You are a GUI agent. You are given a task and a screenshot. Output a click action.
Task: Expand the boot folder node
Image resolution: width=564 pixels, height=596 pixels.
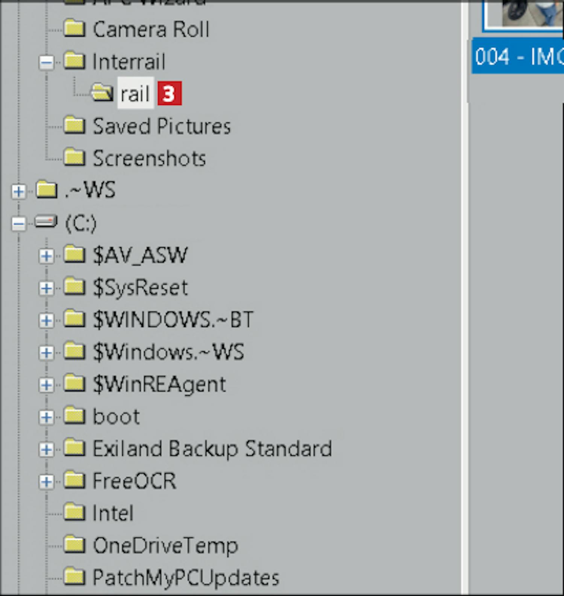(46, 417)
